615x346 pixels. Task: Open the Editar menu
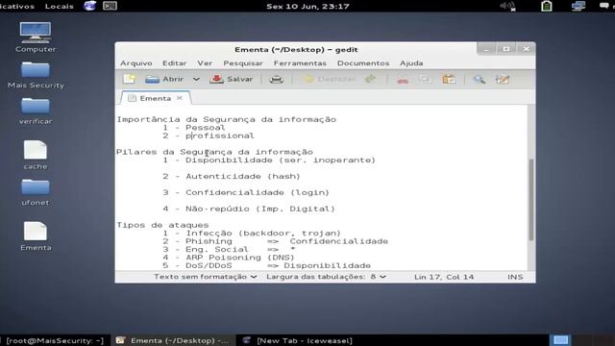pos(175,63)
